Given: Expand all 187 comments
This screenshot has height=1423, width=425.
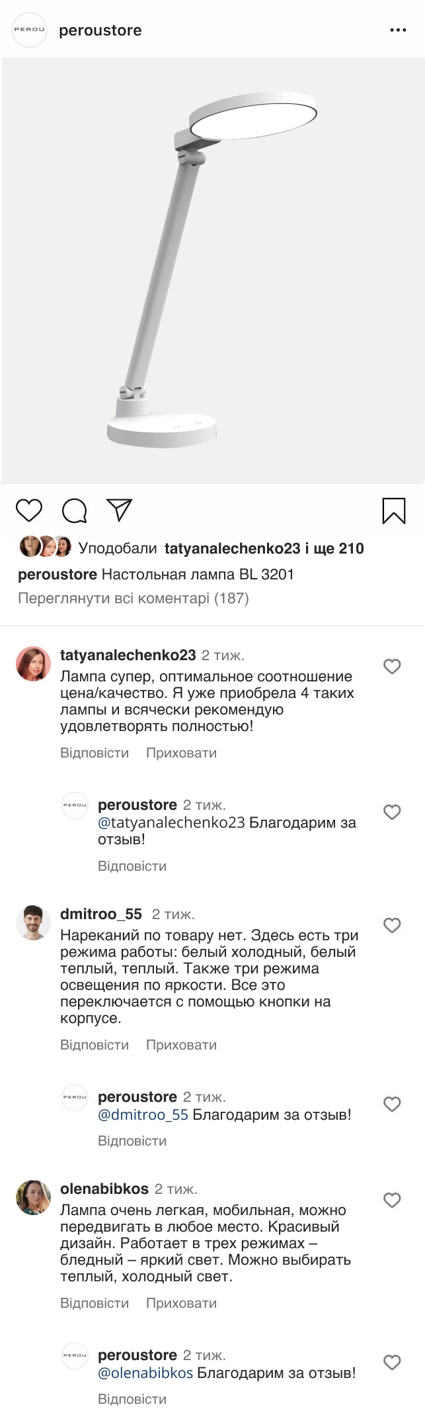Looking at the screenshot, I should click(x=134, y=599).
